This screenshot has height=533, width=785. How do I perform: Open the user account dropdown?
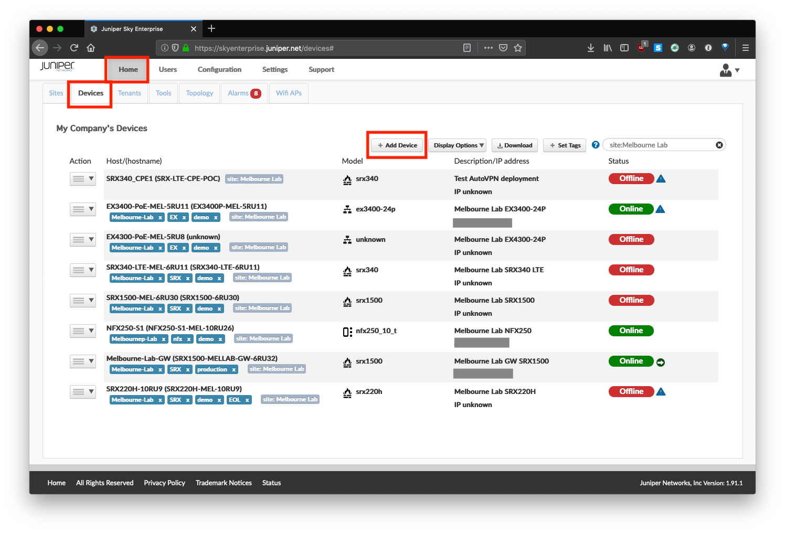(729, 70)
